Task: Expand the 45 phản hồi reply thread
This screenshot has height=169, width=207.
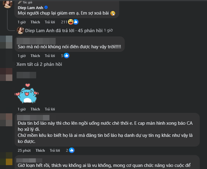Action: click(x=64, y=31)
